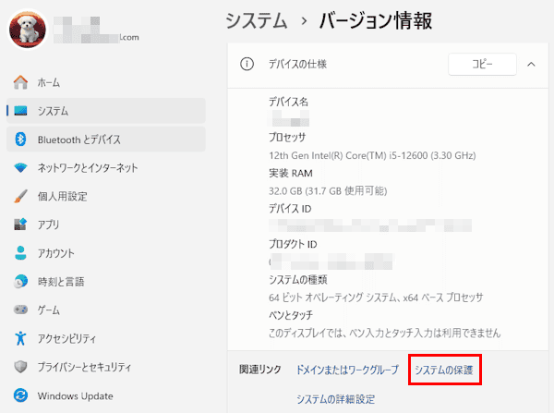Click the user profile avatar picture
554x413 pixels.
coord(28,30)
